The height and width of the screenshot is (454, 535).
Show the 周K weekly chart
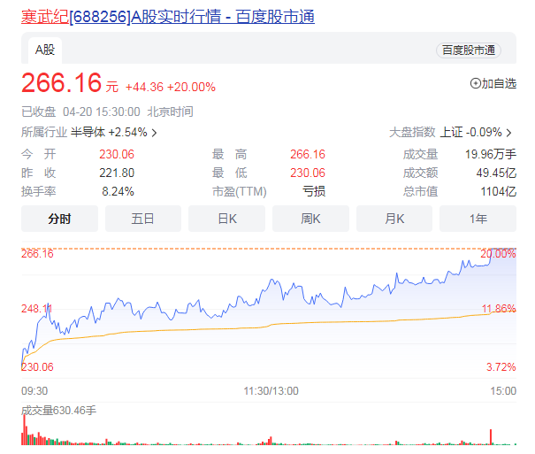coord(310,219)
